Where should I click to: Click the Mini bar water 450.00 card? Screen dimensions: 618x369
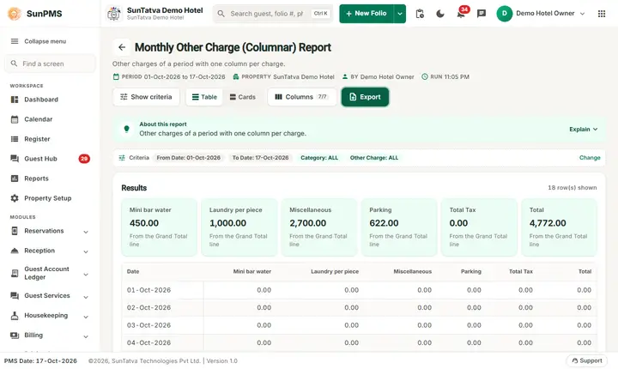(x=160, y=227)
